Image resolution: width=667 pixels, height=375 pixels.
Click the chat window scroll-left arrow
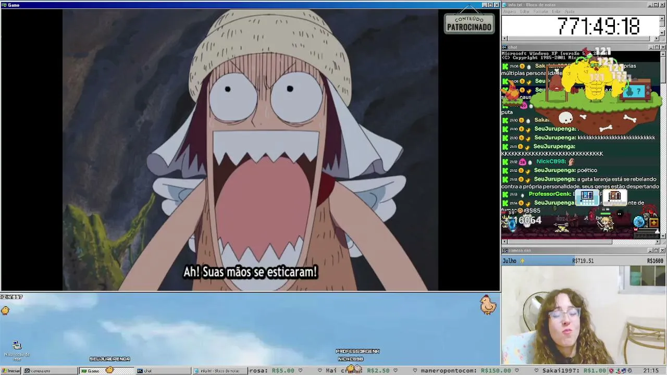(504, 242)
